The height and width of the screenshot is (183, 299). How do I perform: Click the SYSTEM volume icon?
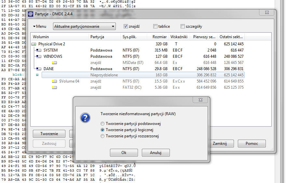click(39, 50)
